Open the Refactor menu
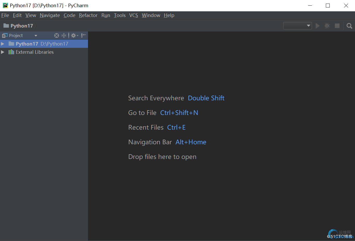 click(88, 15)
